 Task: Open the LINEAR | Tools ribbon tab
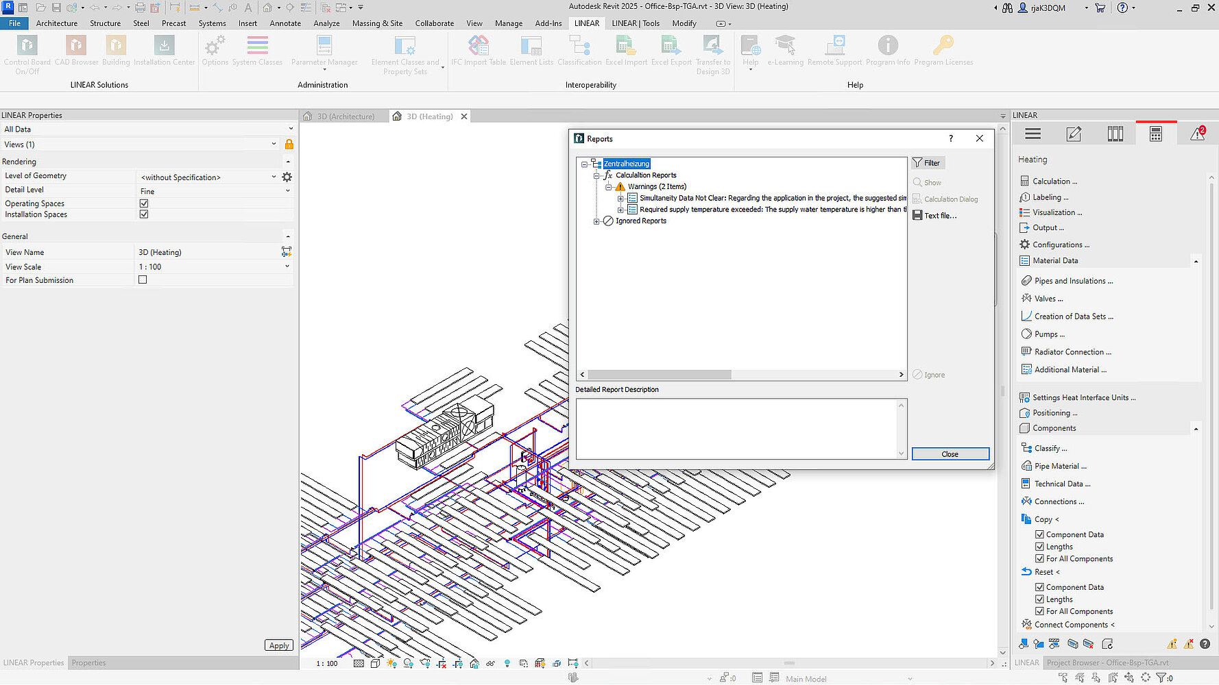tap(636, 23)
